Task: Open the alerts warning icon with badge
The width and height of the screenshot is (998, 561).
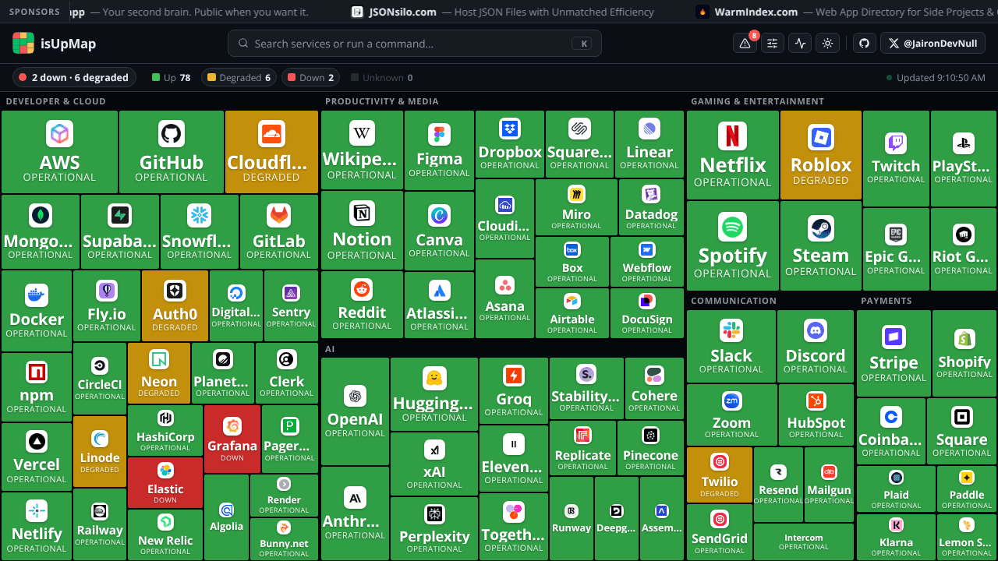Action: point(745,44)
